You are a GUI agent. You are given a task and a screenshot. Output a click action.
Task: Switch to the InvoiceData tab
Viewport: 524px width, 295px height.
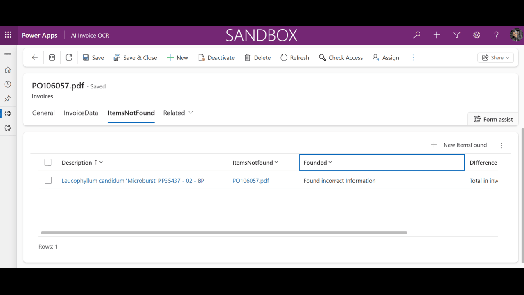[81, 113]
